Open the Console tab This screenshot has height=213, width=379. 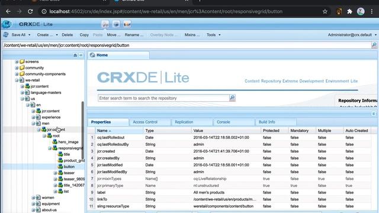click(234, 122)
